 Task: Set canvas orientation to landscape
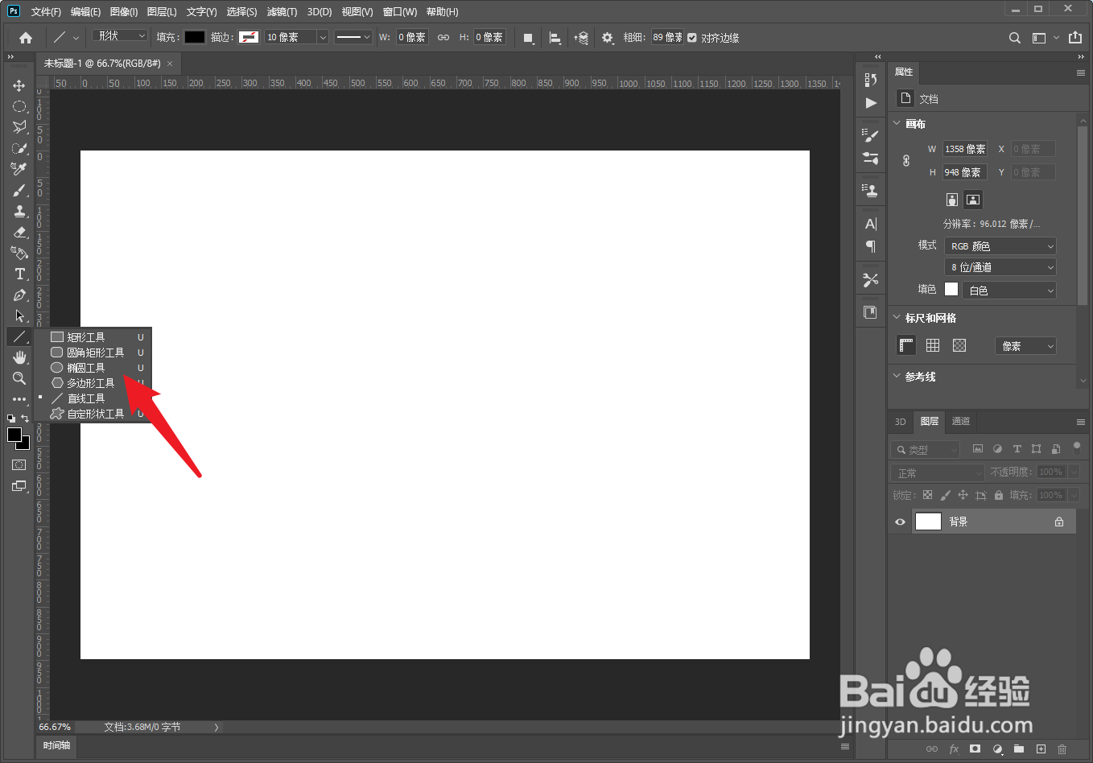pos(973,200)
